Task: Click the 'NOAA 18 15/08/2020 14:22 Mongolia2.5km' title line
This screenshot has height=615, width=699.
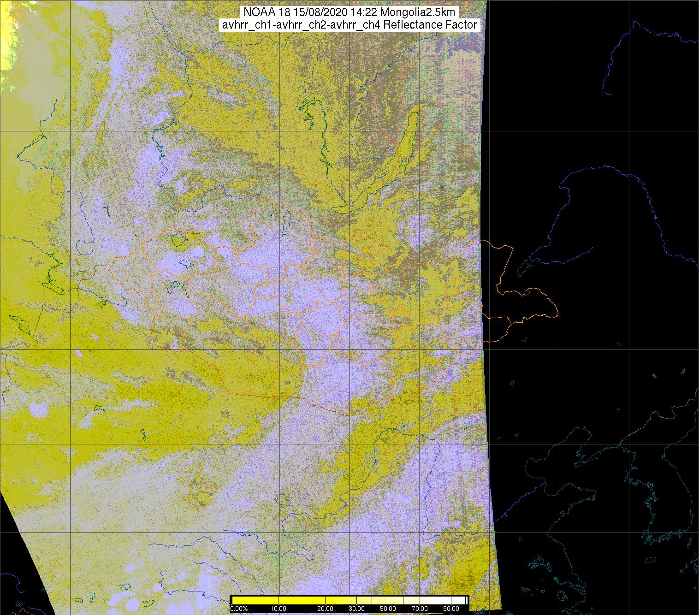Action: [x=349, y=12]
